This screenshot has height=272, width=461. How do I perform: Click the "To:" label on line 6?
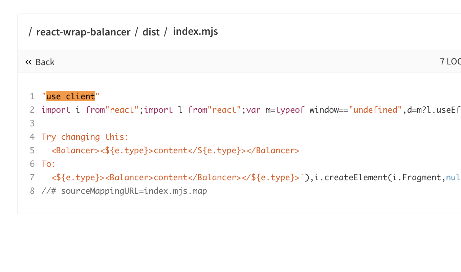point(48,164)
